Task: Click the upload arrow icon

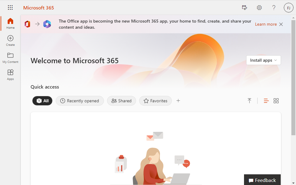Action: [x=250, y=101]
